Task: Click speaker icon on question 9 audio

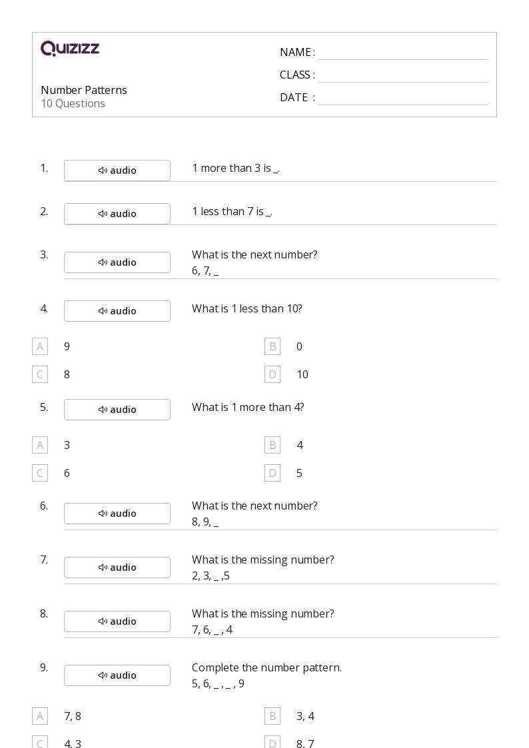Action: point(103,675)
